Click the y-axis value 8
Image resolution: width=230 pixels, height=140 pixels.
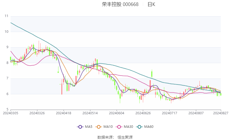[8, 63]
